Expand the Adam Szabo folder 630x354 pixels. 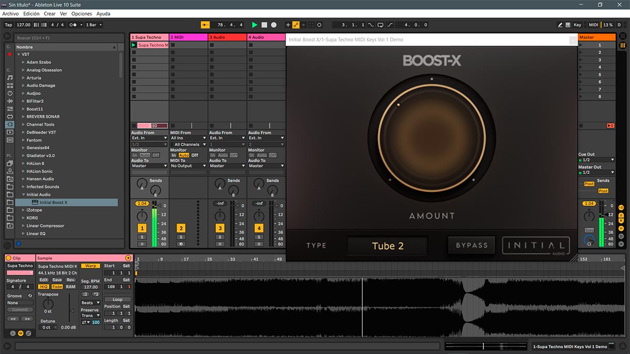pyautogui.click(x=23, y=62)
